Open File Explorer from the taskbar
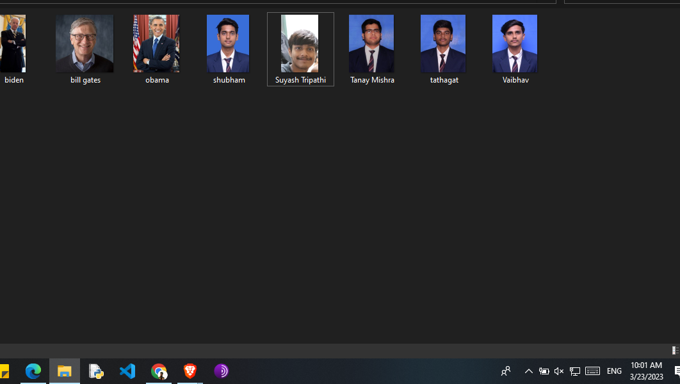The image size is (680, 384). 64,371
